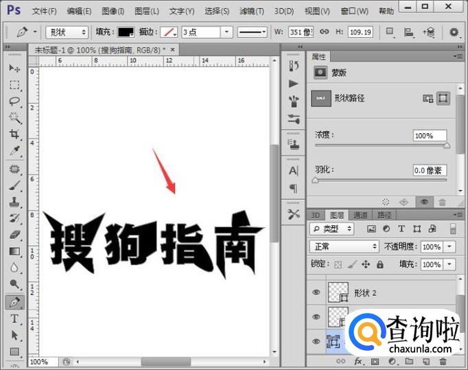The height and width of the screenshot is (370, 468).
Task: Add layer style via fx icon
Action: [358, 361]
